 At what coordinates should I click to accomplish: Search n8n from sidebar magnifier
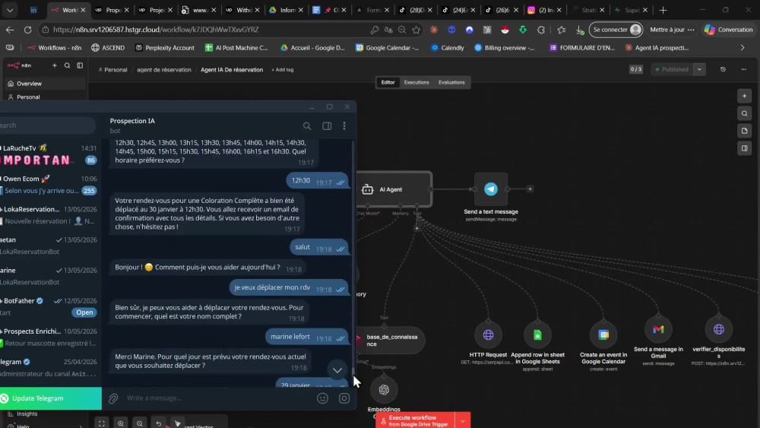click(68, 65)
